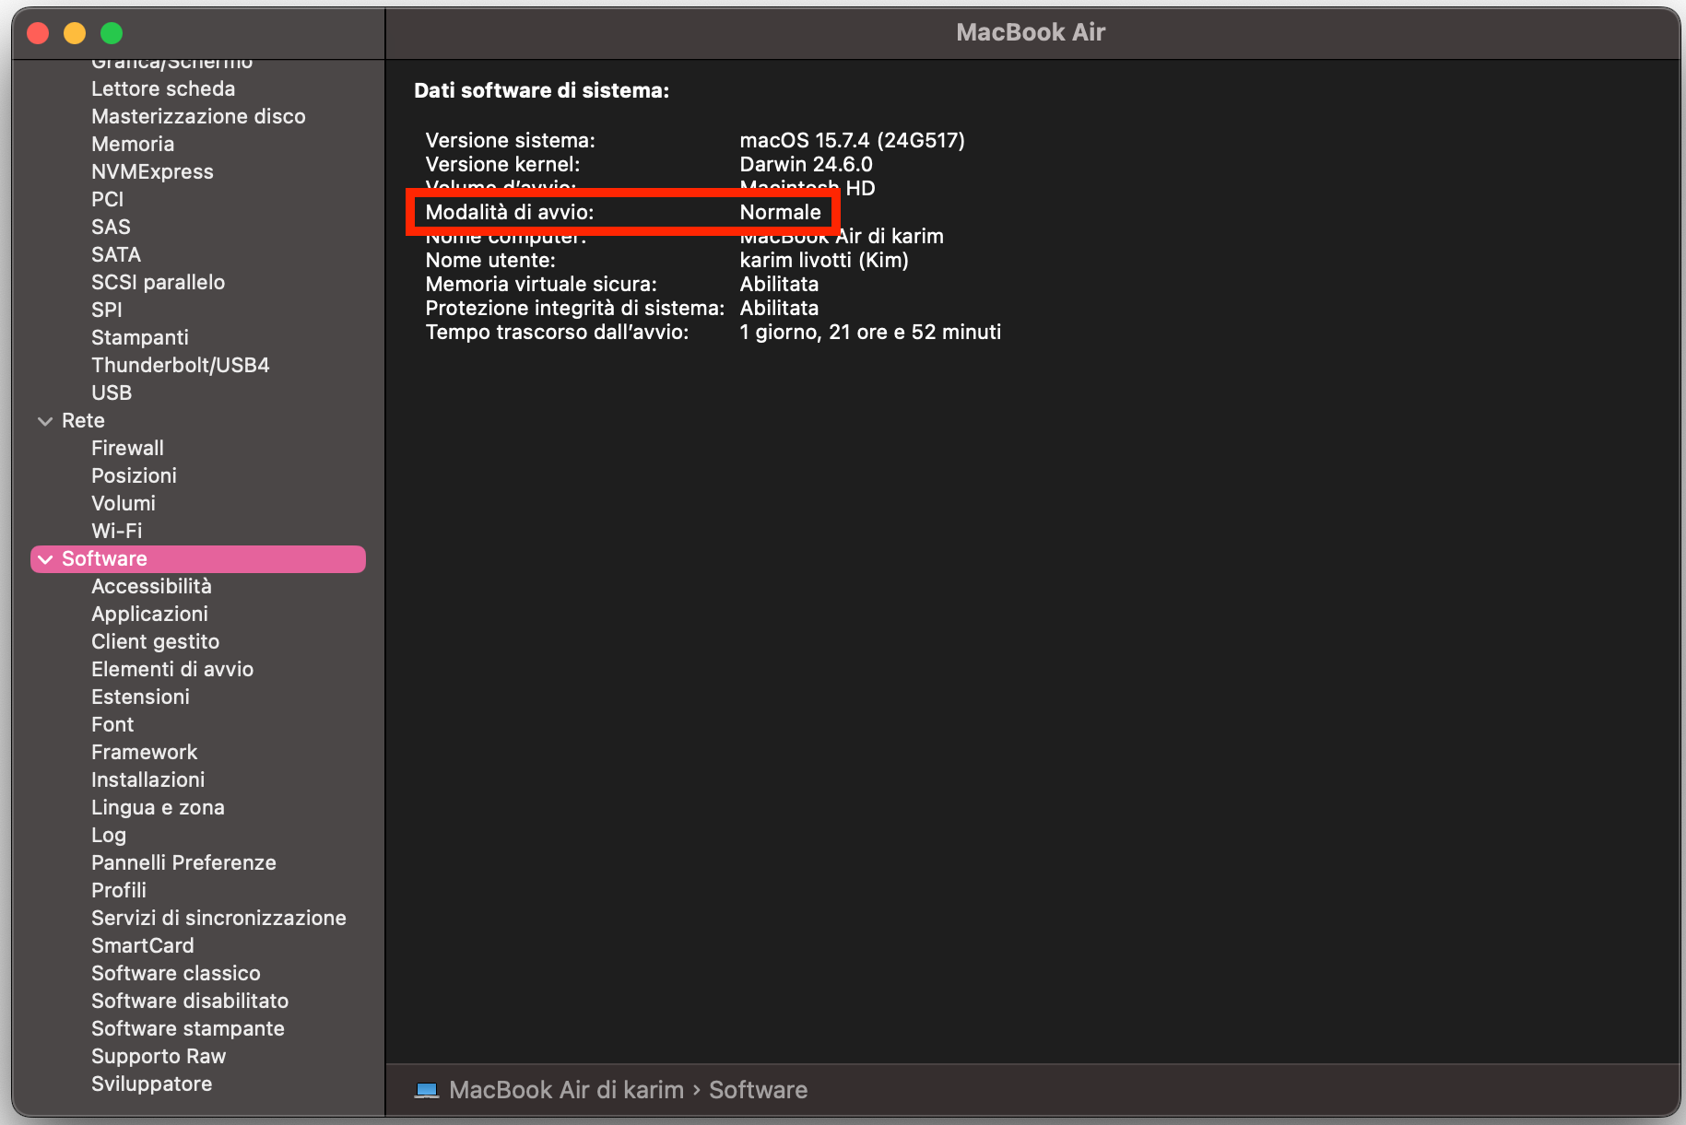Collapse the Software section chevron
1686x1125 pixels.
click(45, 559)
